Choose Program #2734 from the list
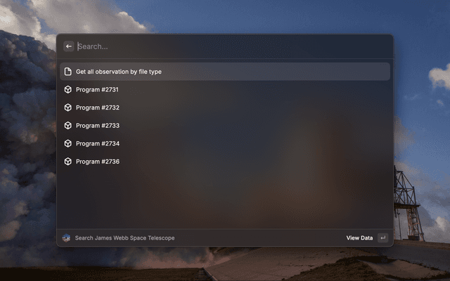The width and height of the screenshot is (450, 281). point(225,143)
